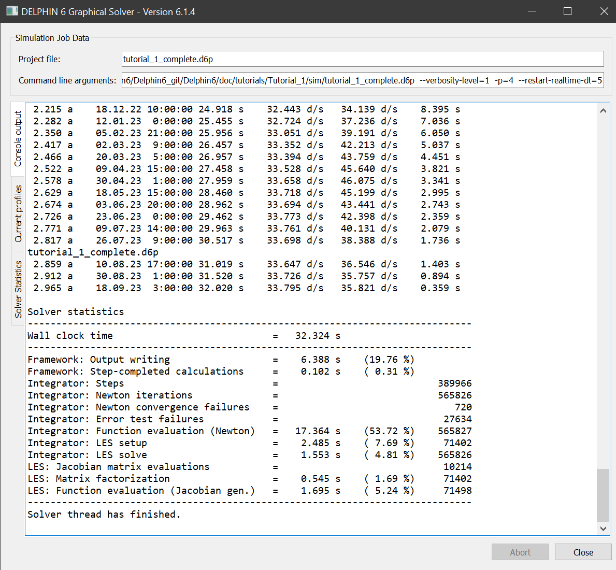Click the console row dated 09.04.23
616x570 pixels.
(246, 169)
